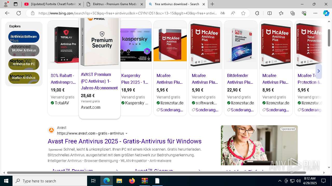
Task: Open split screen icon
Action: pos(269,13)
